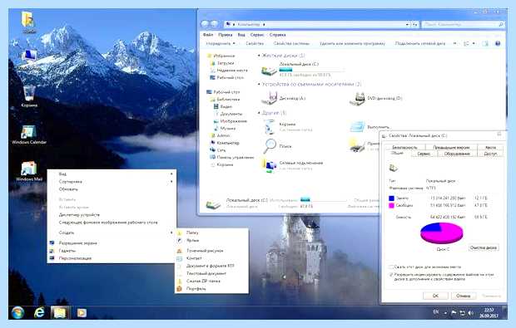Screen dimensions: 516x328
Task: Open the Start orb on the taskbar
Action: pyautogui.click(x=17, y=312)
